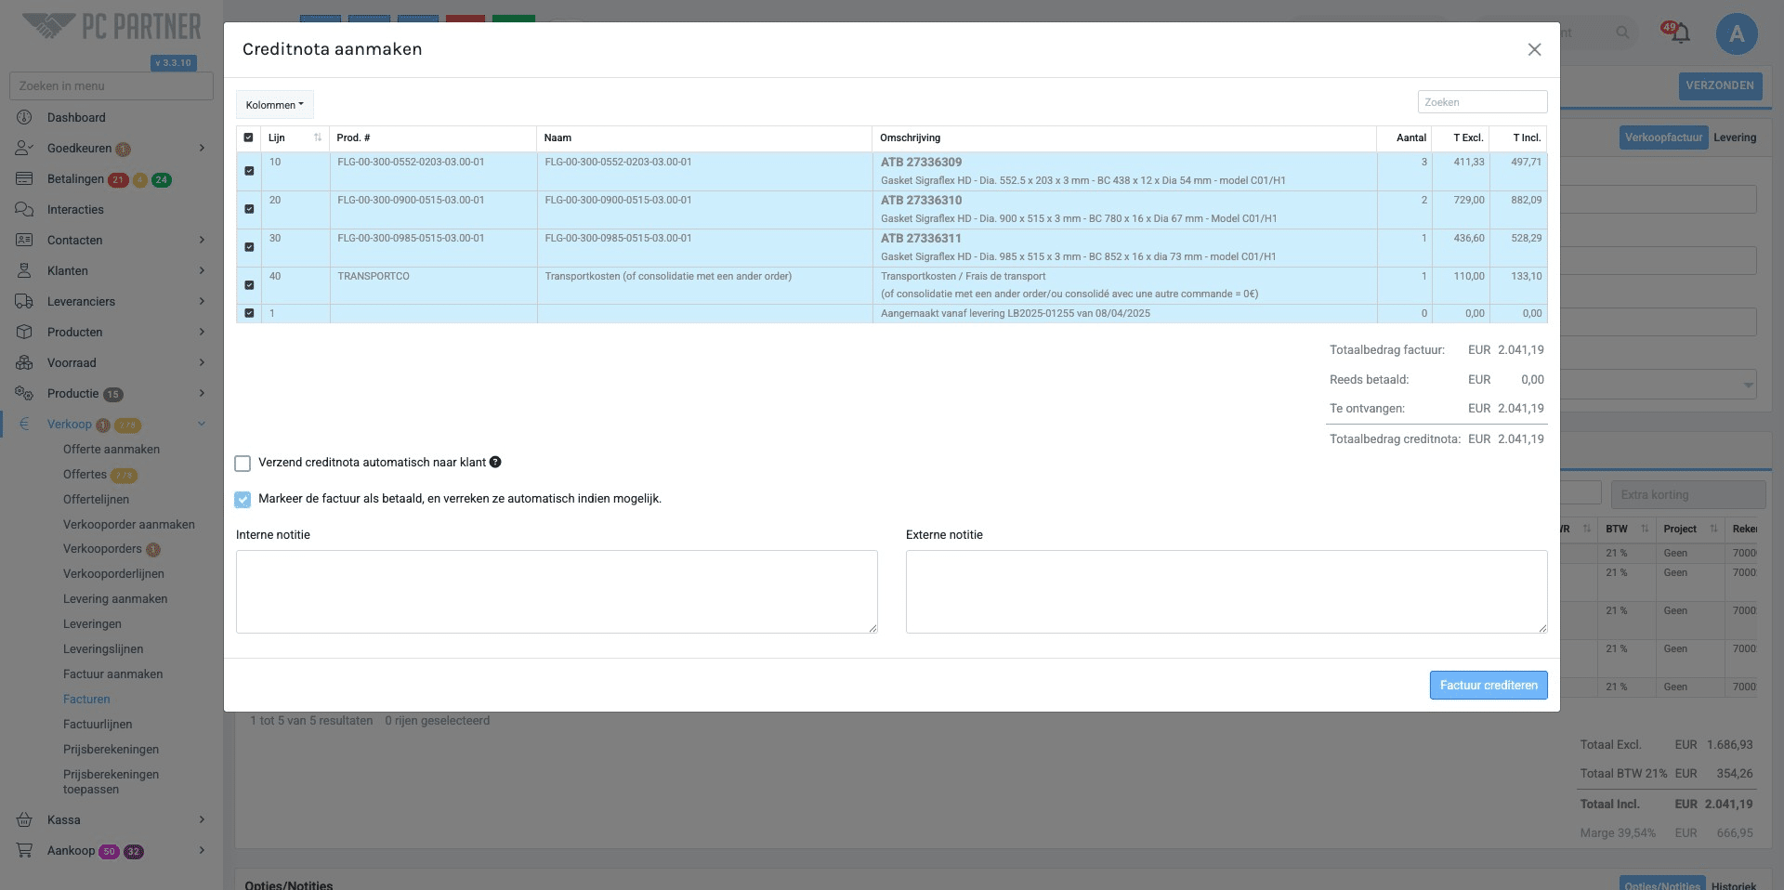The image size is (1784, 890).
Task: Expand Leveranciers menu chevron
Action: [202, 301]
